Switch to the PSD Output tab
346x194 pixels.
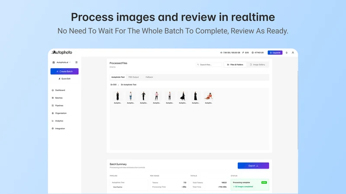134,77
